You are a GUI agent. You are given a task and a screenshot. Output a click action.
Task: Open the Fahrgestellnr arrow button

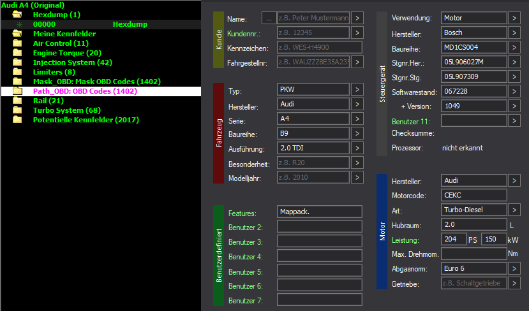pyautogui.click(x=357, y=62)
